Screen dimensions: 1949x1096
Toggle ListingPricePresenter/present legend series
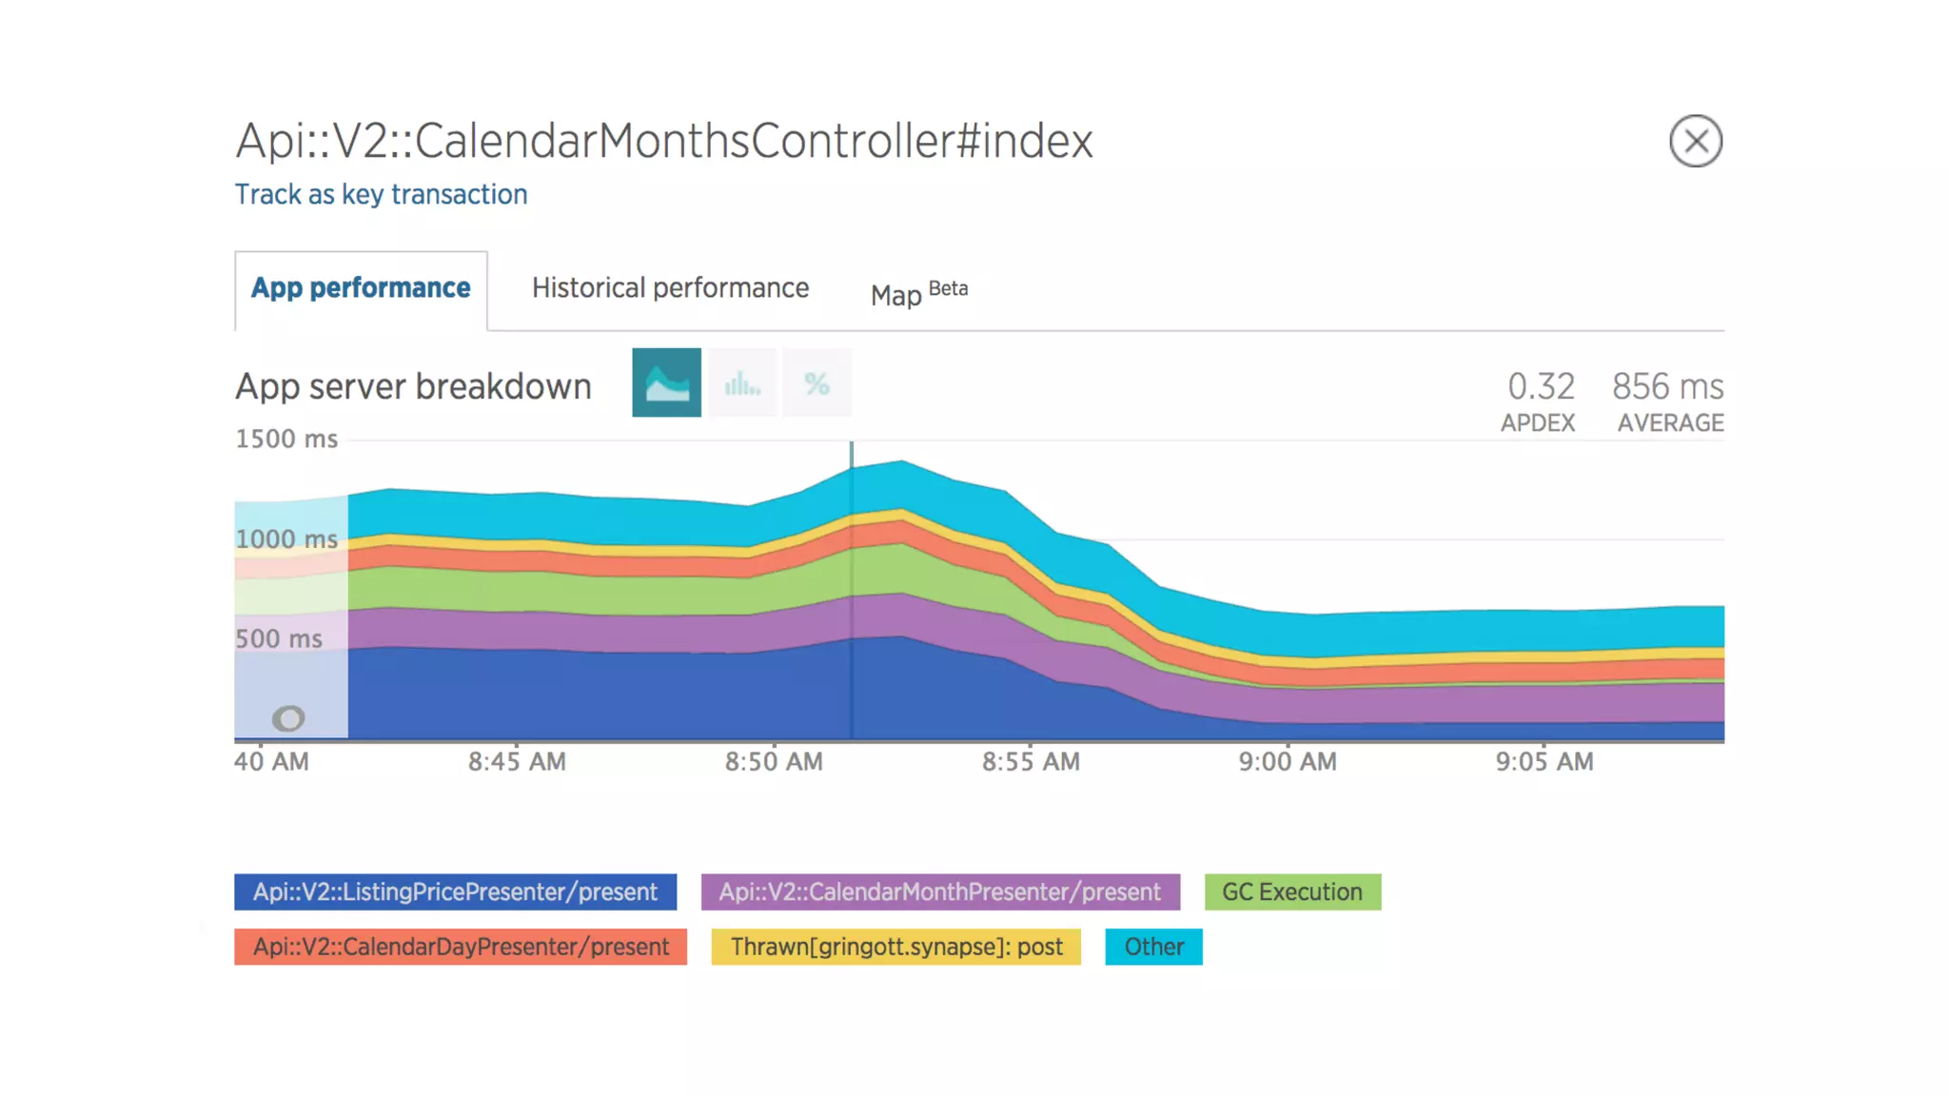click(455, 891)
